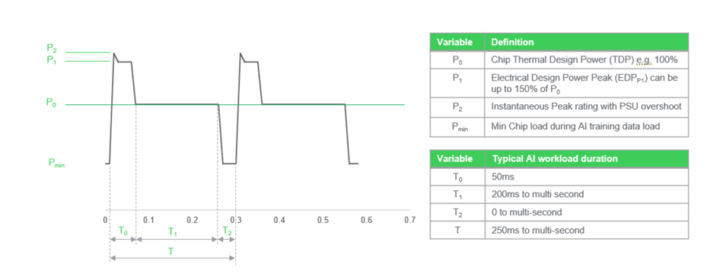726x274 pixels.
Task: Click the 0.4 tick on the time axis
Action: click(x=279, y=220)
